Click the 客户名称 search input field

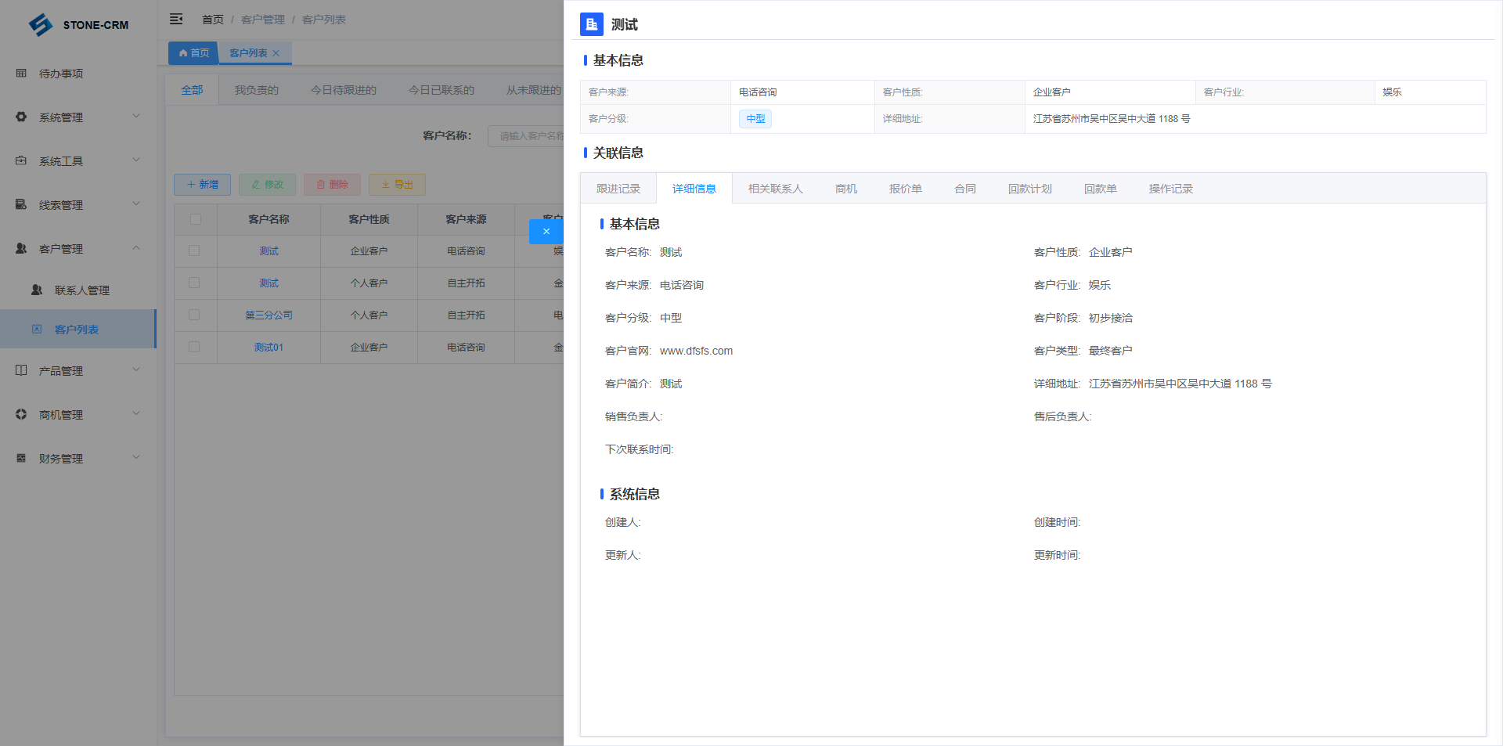[x=526, y=136]
